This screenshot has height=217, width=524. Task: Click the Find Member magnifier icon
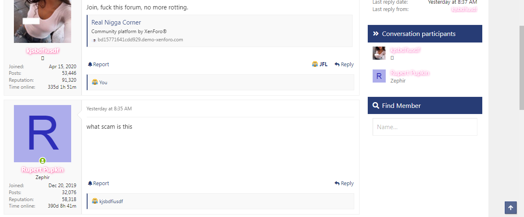click(x=376, y=105)
